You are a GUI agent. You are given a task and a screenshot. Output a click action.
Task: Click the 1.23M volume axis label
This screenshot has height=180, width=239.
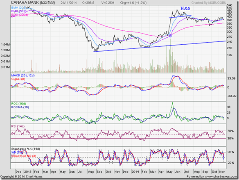coord(5,50)
